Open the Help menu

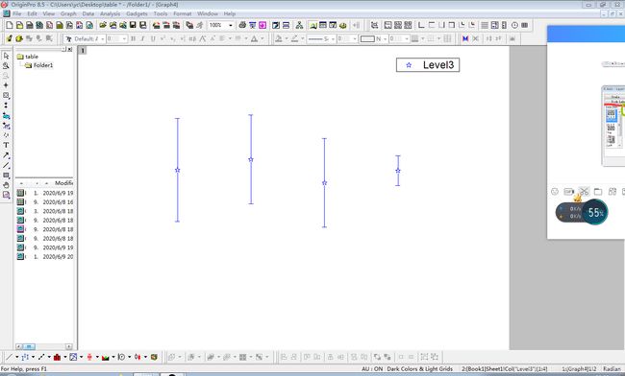(229, 13)
